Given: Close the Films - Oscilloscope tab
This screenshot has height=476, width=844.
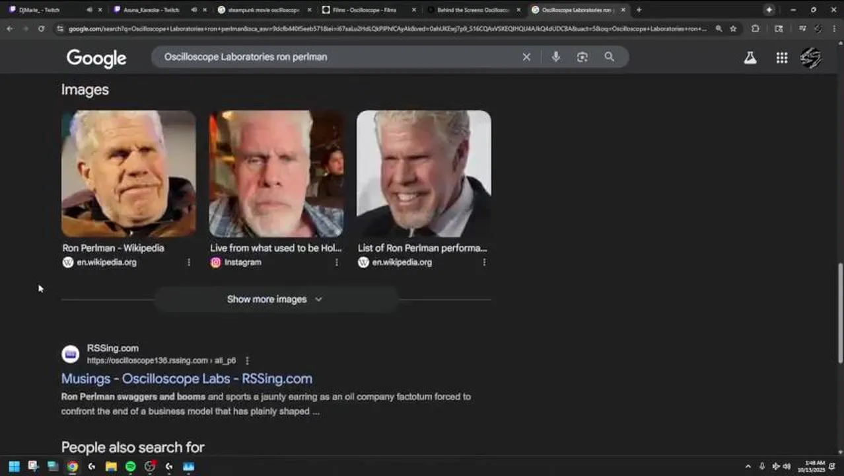Looking at the screenshot, I should tap(414, 10).
